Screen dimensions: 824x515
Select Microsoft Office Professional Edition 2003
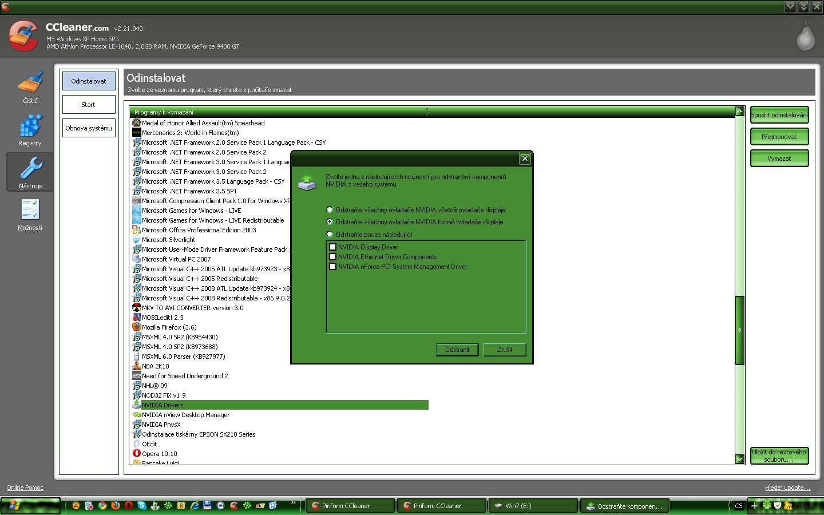pyautogui.click(x=199, y=230)
